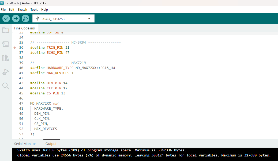Click DIN_PIN 14 define line
This screenshot has width=278, height=161.
point(49,83)
